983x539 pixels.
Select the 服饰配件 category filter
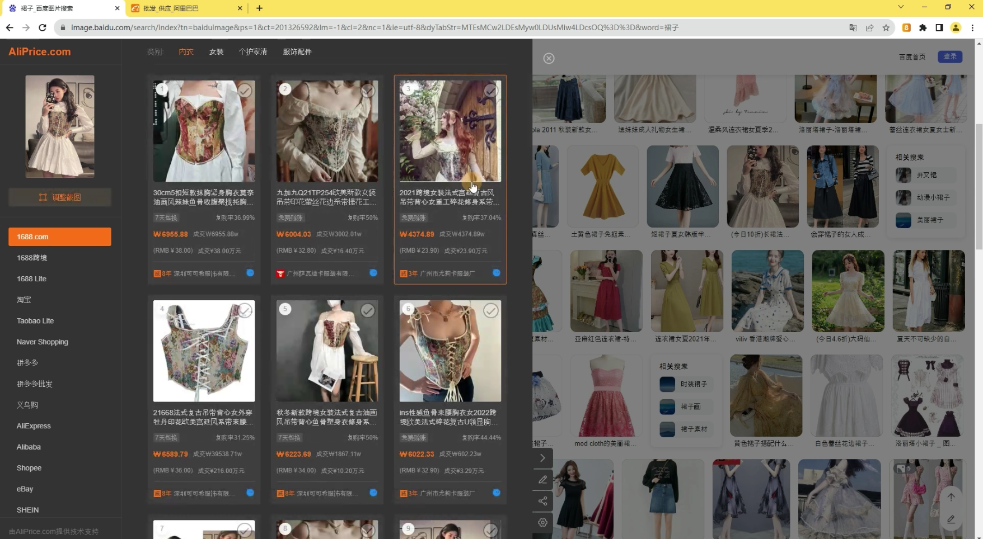(x=297, y=51)
